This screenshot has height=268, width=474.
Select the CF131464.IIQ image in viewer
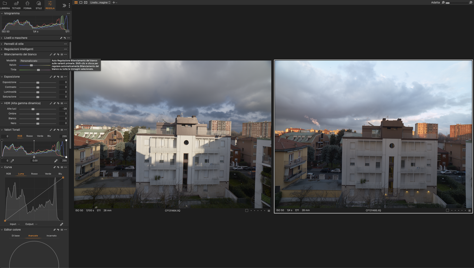(x=173, y=134)
